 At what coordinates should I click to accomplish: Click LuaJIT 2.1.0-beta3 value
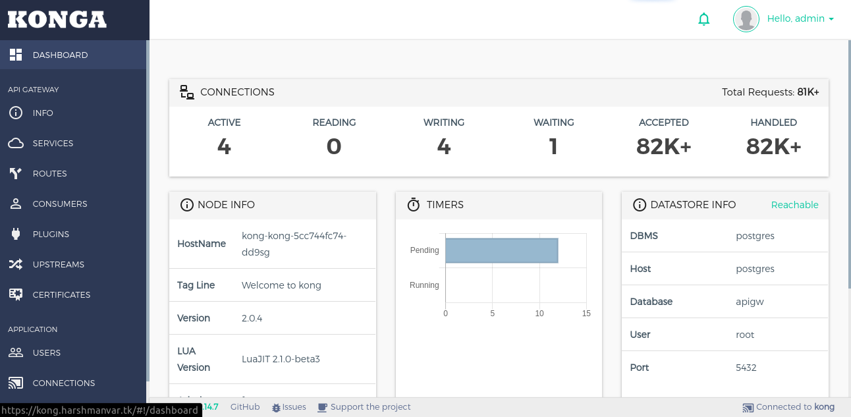click(x=281, y=359)
